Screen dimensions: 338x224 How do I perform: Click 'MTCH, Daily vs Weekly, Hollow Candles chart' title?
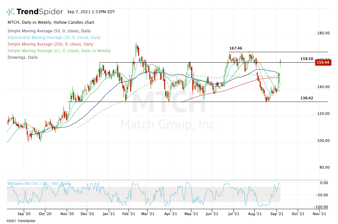pos(51,22)
